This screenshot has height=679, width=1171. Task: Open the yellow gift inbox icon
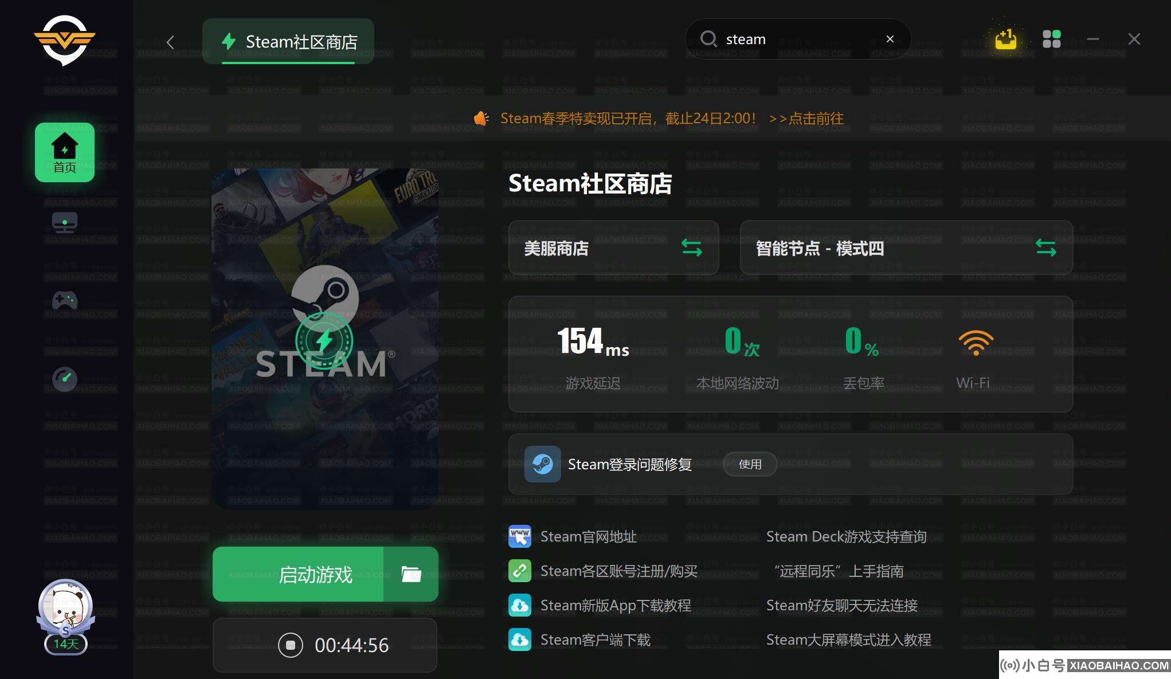1006,39
